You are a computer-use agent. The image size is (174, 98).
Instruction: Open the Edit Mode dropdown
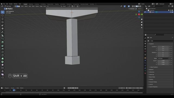9,6
